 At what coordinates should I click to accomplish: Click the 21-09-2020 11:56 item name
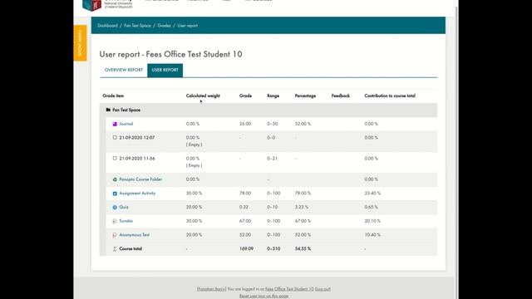click(x=136, y=159)
